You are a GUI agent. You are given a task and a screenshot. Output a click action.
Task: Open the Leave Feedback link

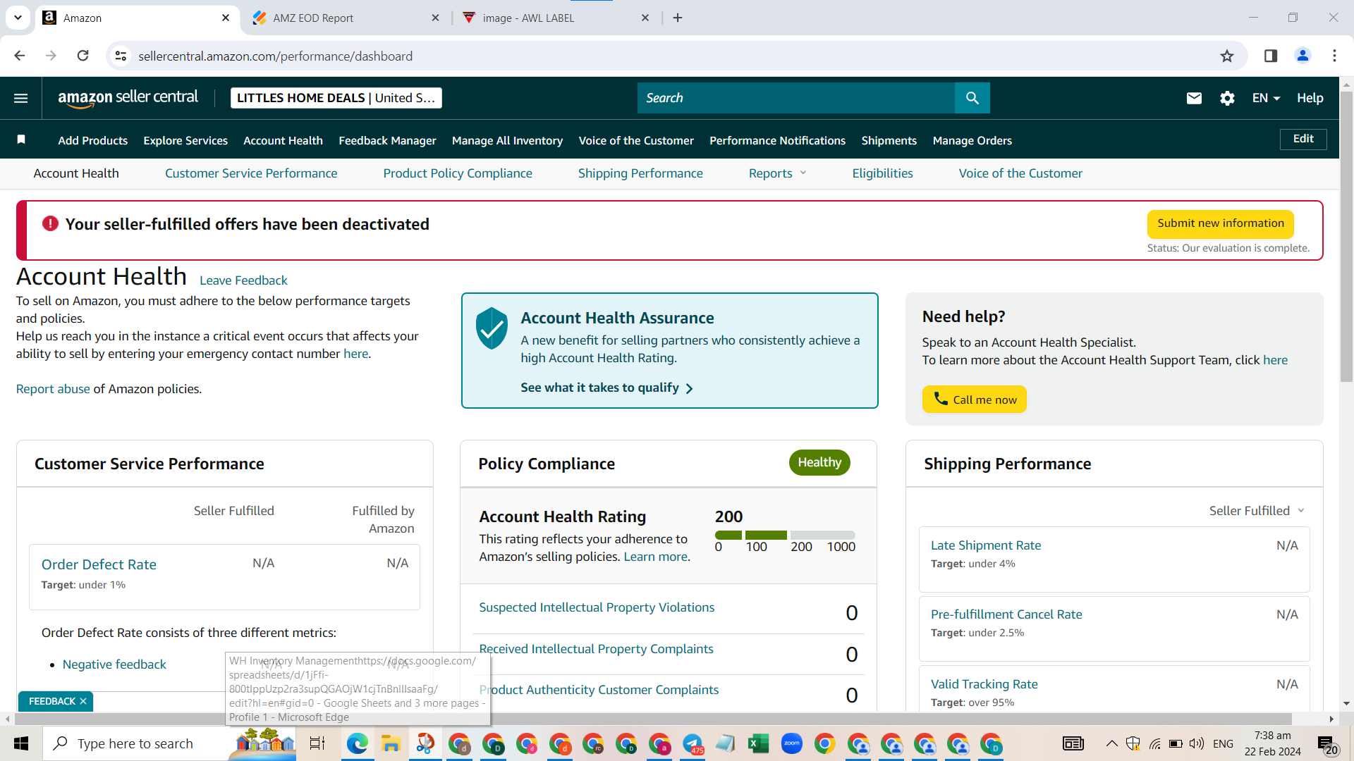tap(243, 280)
